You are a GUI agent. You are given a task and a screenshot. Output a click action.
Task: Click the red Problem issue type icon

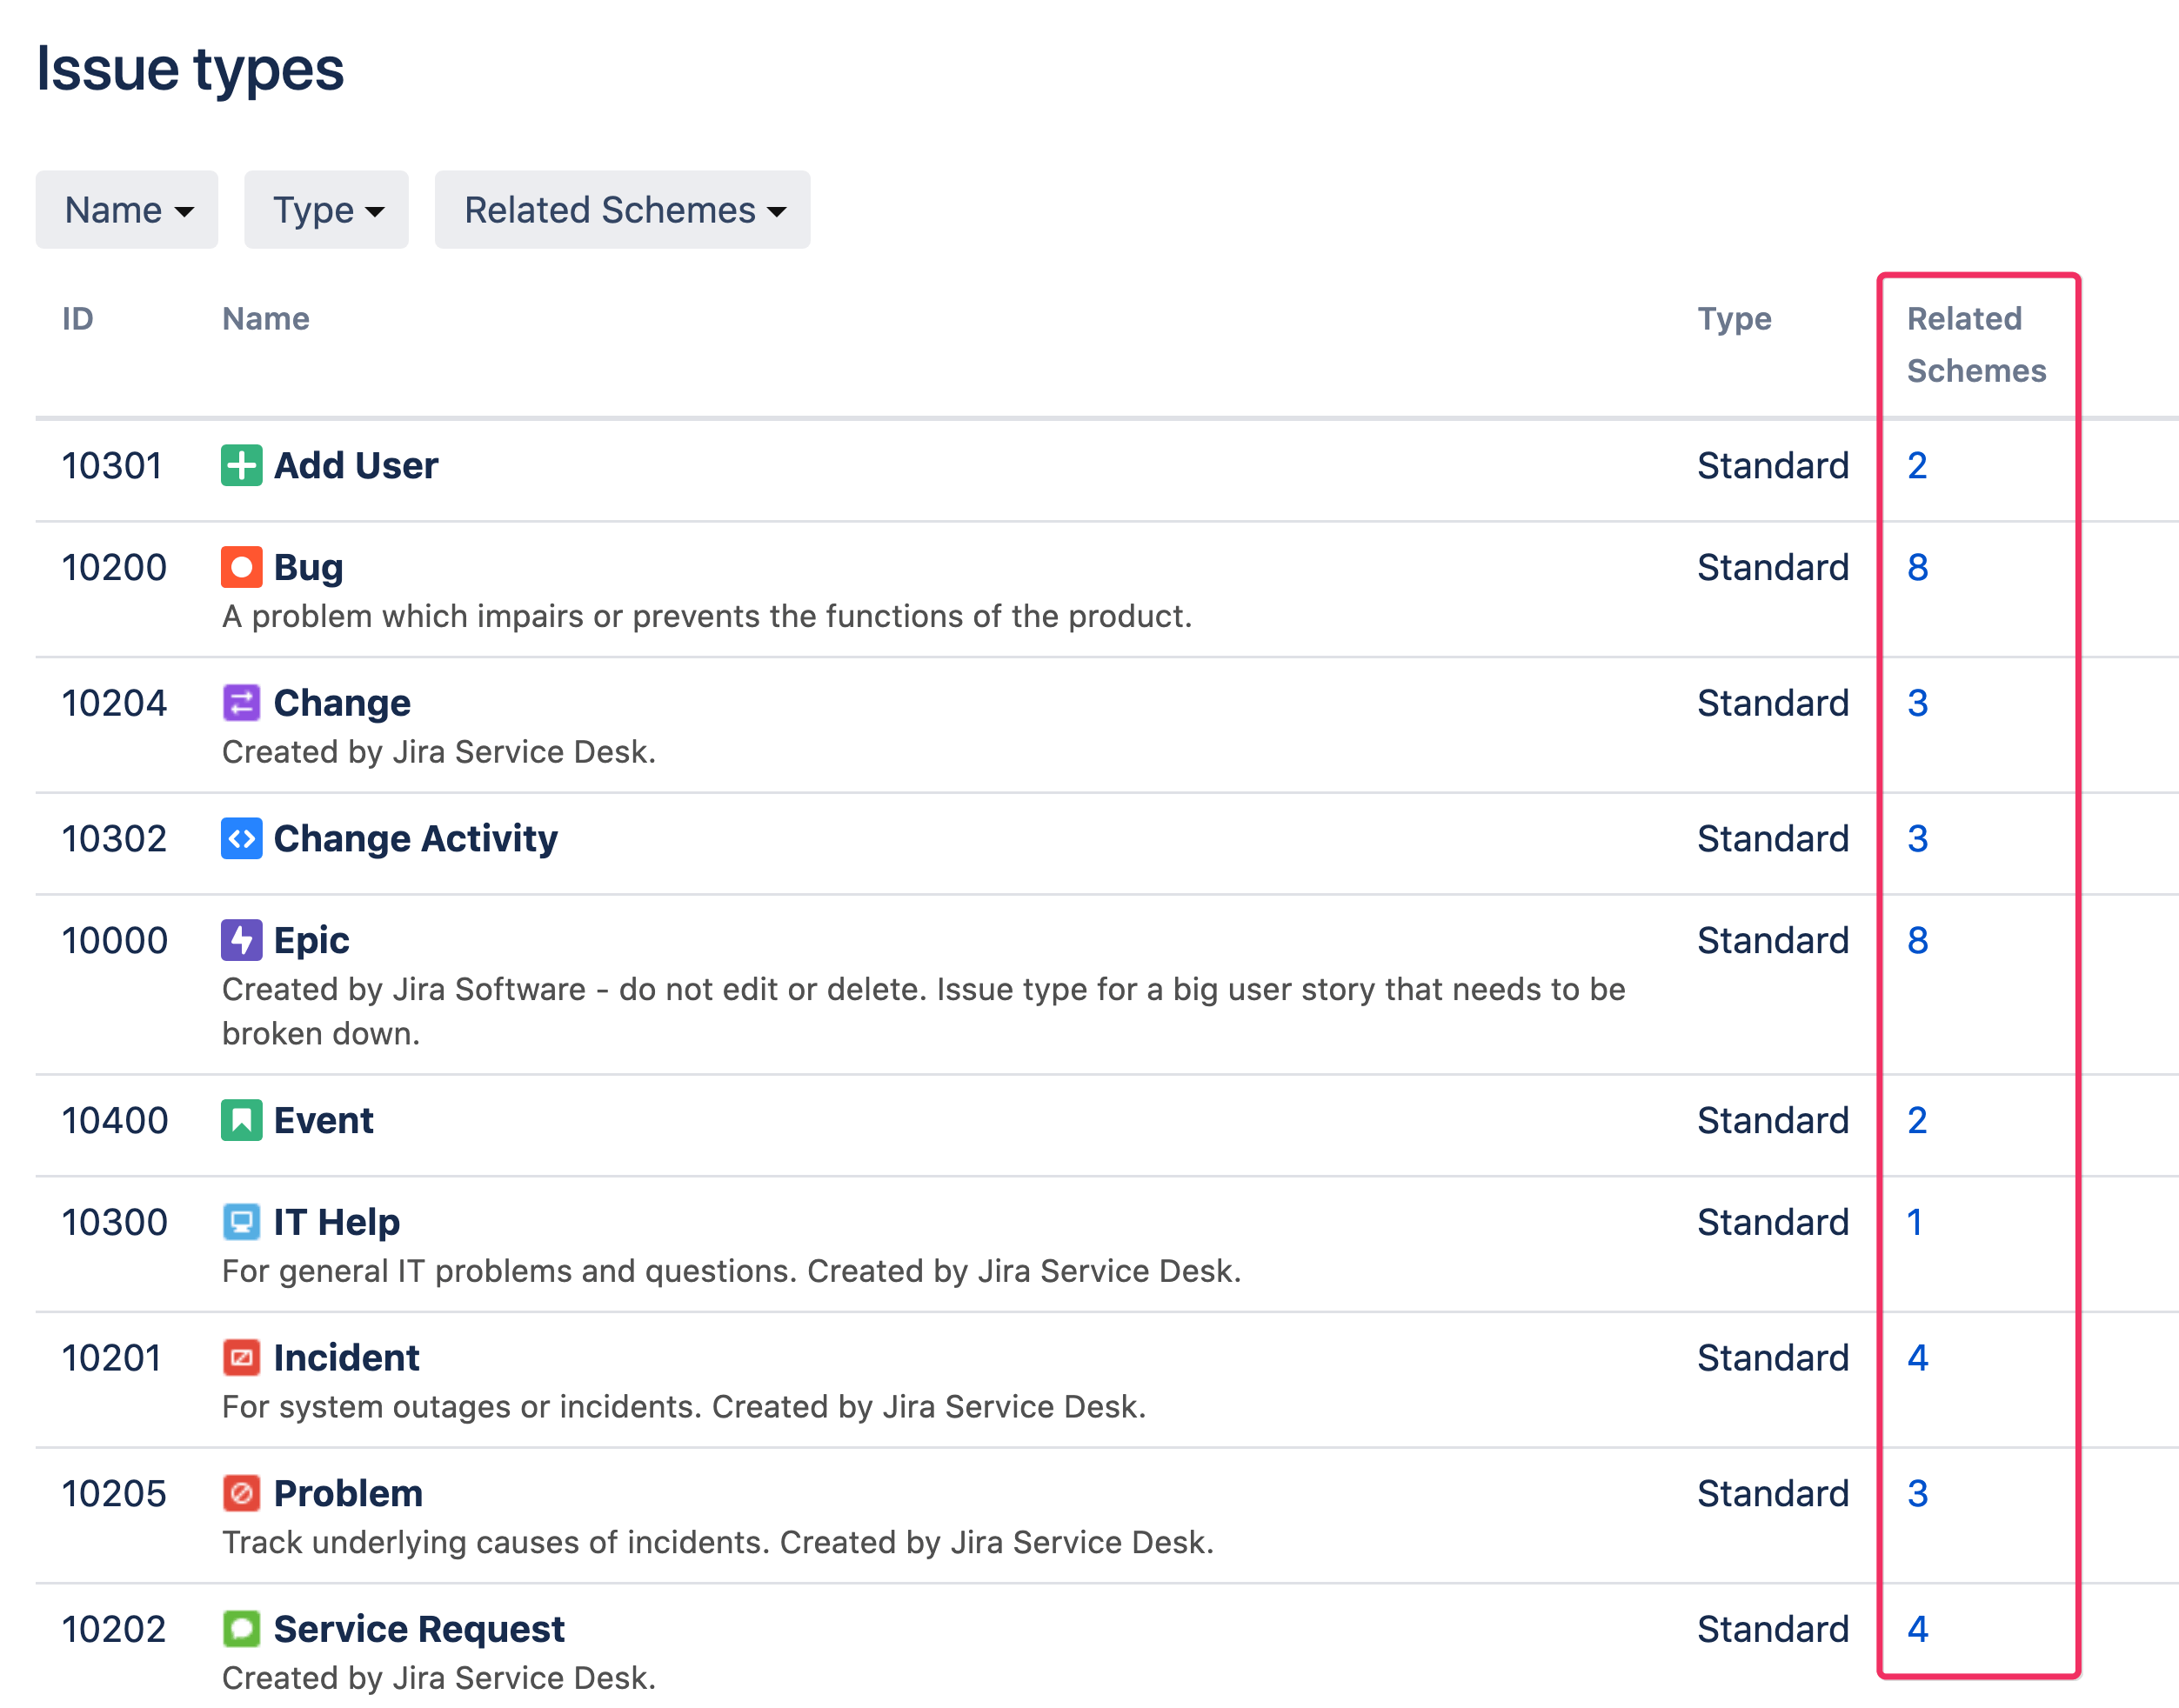click(241, 1495)
